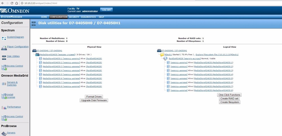The image size is (282, 136).
Task: Open the Disk Utilities link
Action: tap(13, 56)
